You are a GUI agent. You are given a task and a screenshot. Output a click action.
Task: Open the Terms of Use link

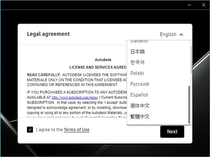[x=77, y=130]
